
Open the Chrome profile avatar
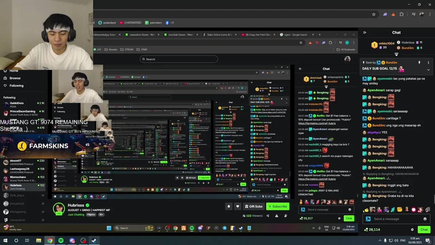(x=422, y=14)
